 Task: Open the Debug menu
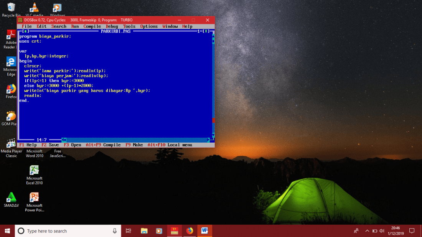click(112, 26)
